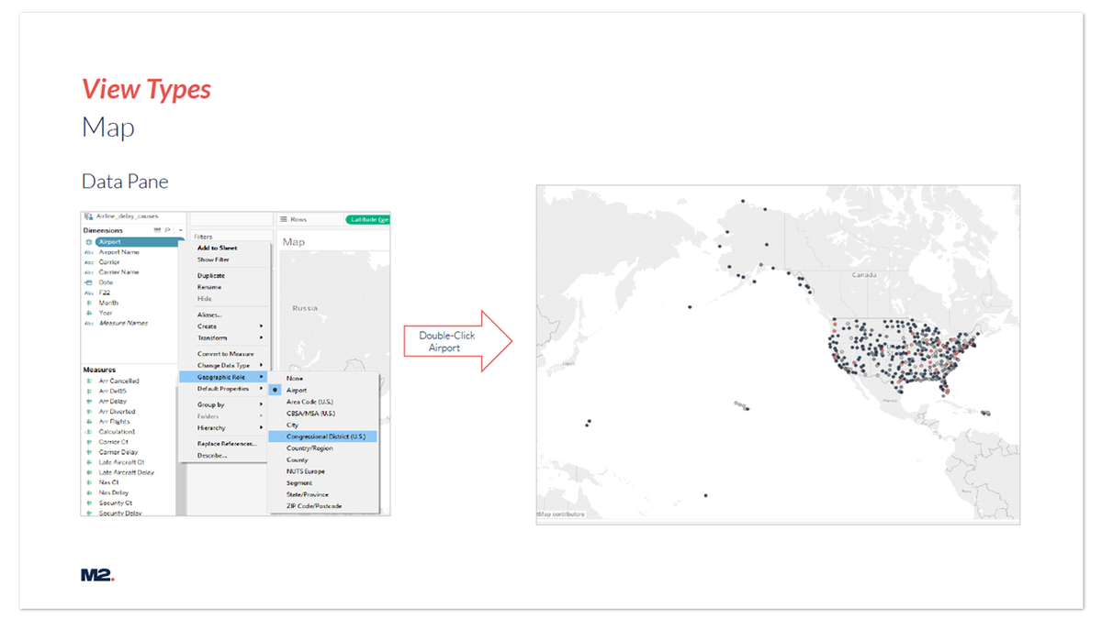The image size is (1102, 619).
Task: Click the number icon beside Arr Flights
Action: (89, 422)
